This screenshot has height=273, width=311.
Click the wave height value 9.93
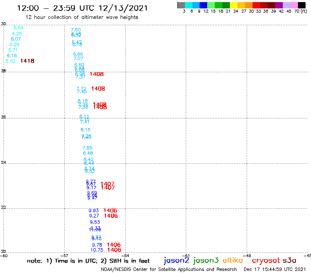(94, 210)
